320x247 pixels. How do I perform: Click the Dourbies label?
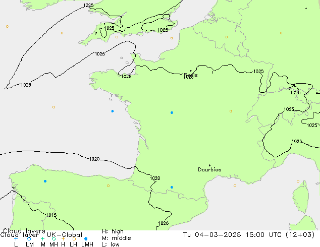click(x=209, y=169)
